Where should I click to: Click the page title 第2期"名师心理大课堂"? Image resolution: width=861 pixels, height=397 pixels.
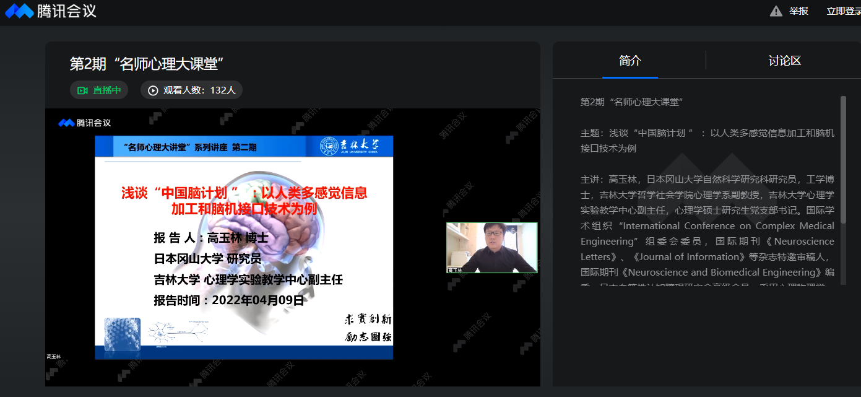146,64
